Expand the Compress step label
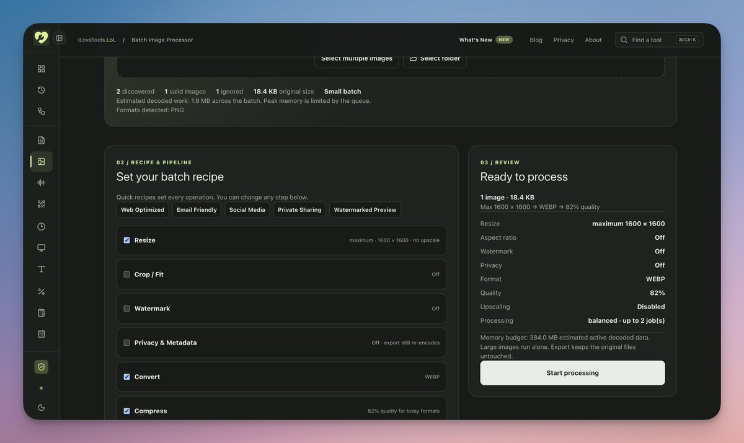 coord(151,411)
